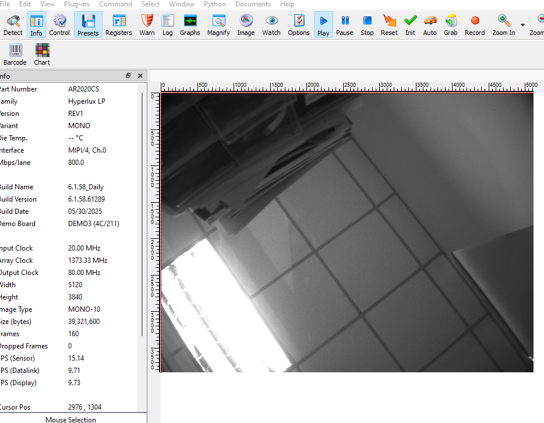Close the Info panel

[x=140, y=76]
